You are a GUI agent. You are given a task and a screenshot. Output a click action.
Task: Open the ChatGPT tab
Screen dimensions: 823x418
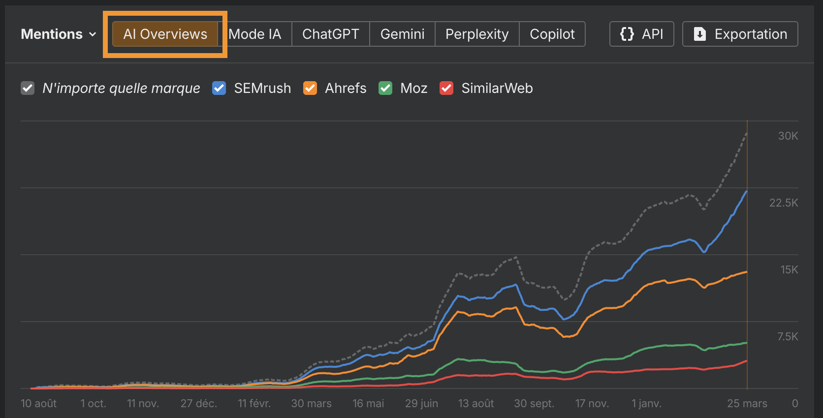pyautogui.click(x=330, y=34)
